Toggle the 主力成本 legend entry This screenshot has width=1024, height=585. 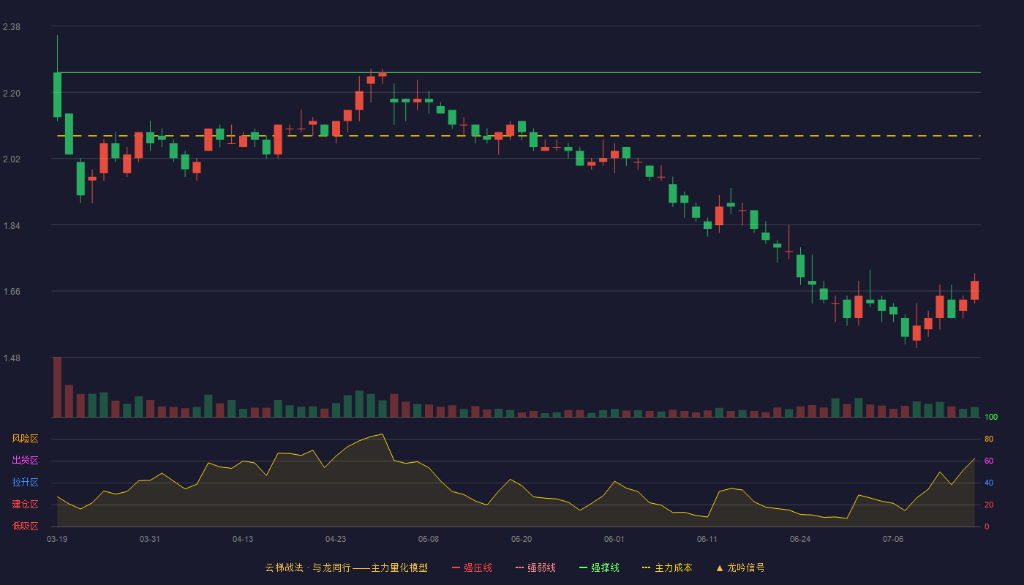[x=667, y=567]
